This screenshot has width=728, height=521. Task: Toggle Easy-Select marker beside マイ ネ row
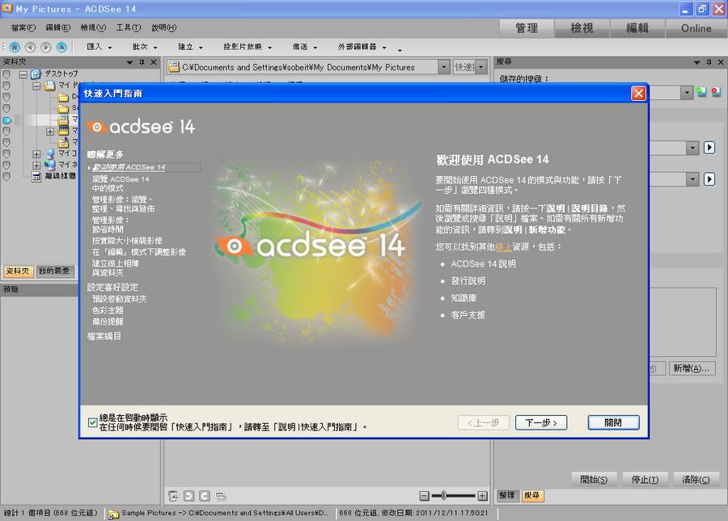[x=6, y=165]
